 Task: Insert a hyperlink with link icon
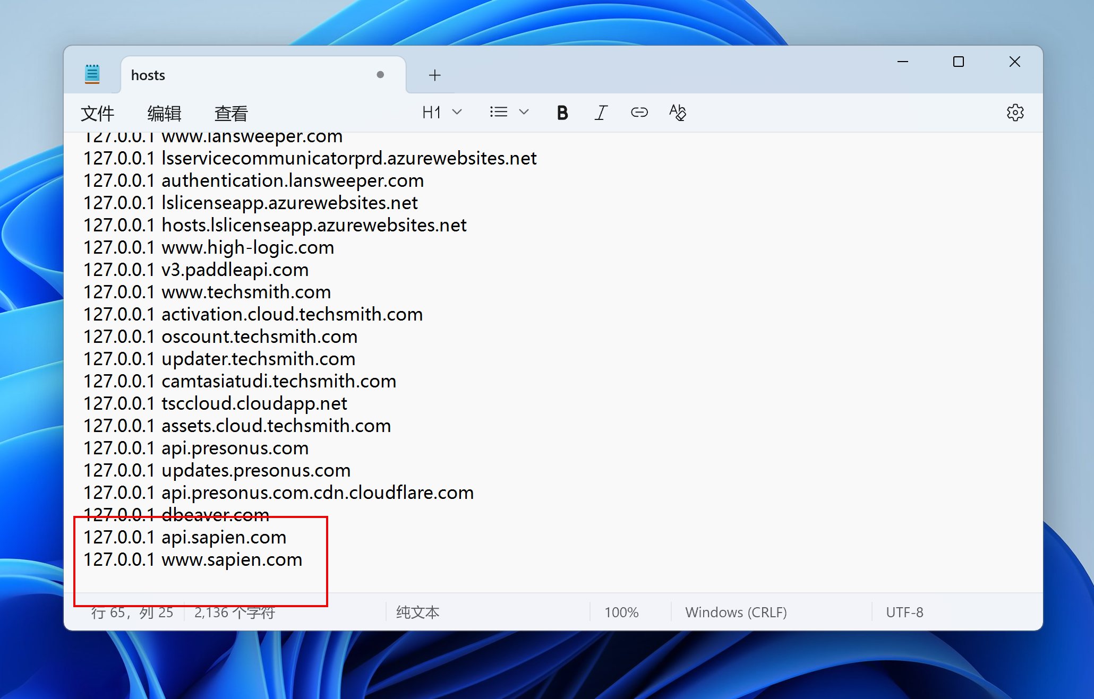point(639,113)
